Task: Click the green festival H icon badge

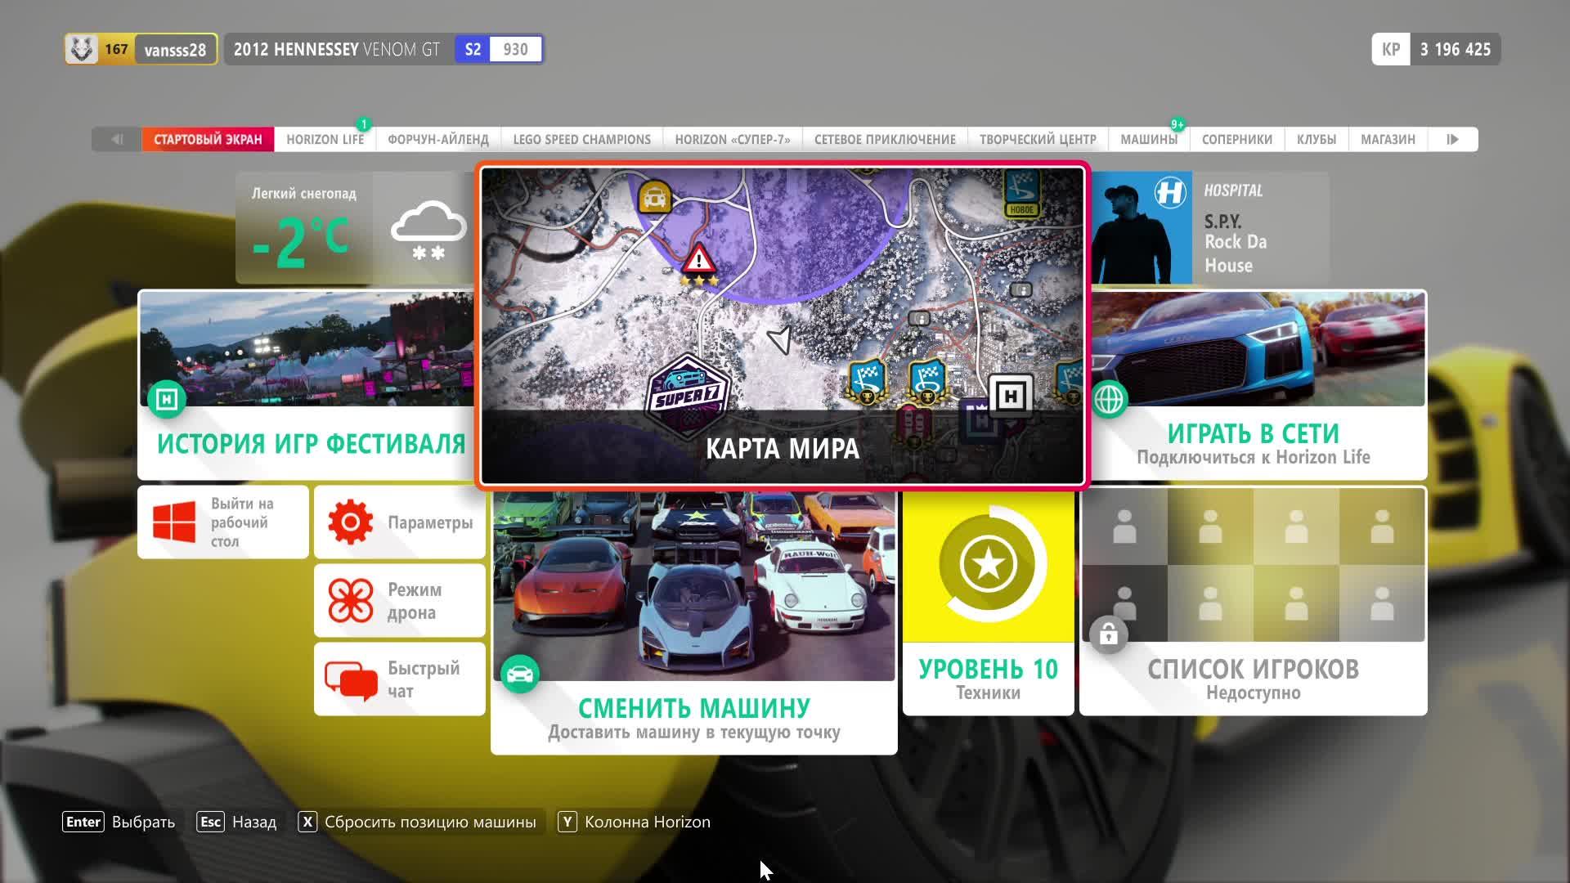Action: (167, 399)
